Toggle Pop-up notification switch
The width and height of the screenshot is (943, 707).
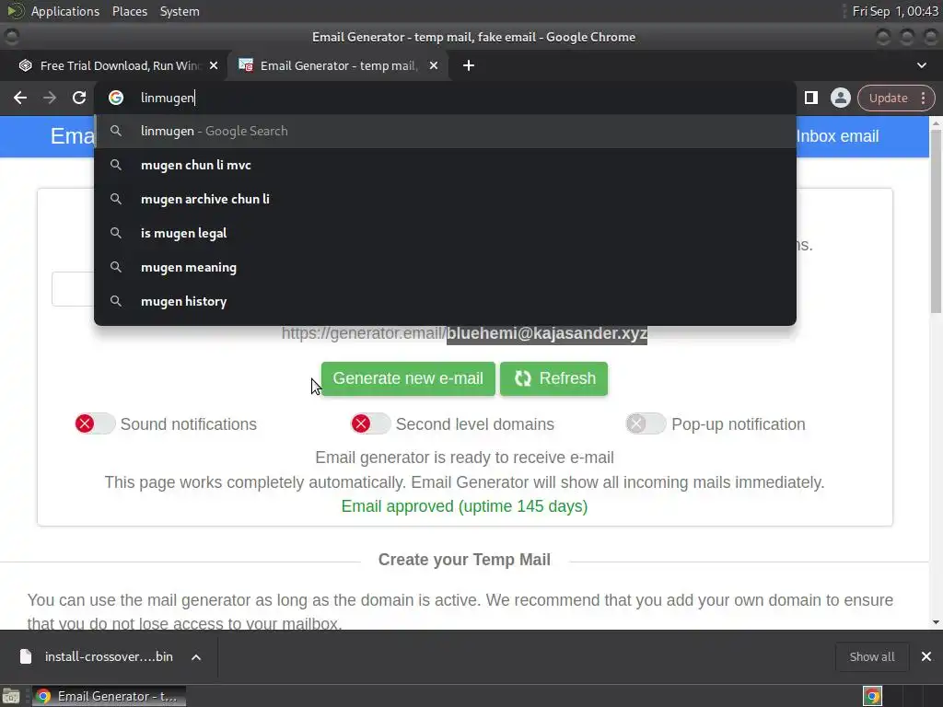[646, 423]
